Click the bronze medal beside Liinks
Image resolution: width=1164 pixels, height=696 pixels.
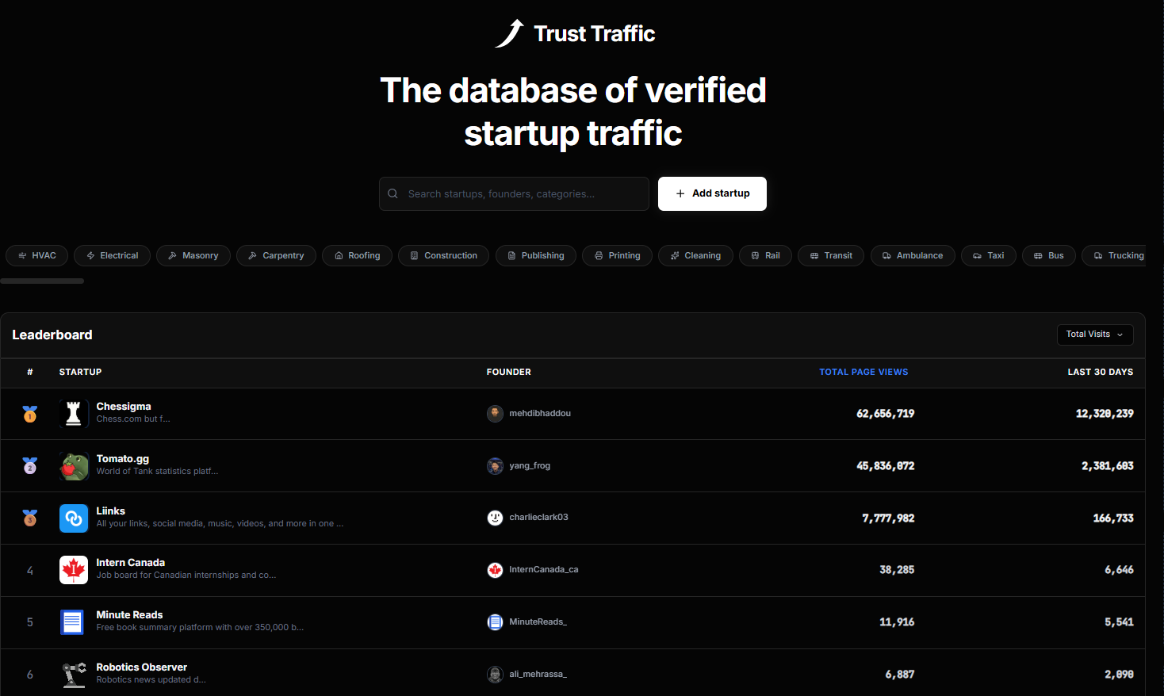tap(29, 518)
